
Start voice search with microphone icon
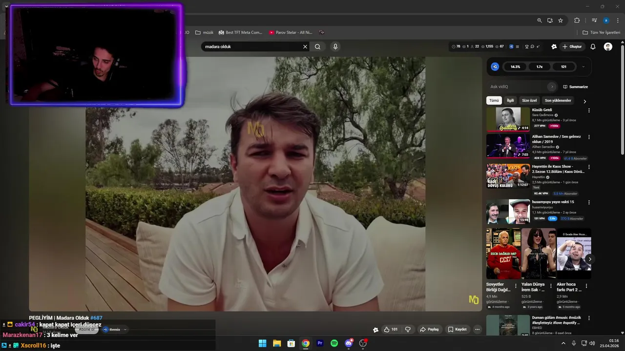[x=335, y=47]
